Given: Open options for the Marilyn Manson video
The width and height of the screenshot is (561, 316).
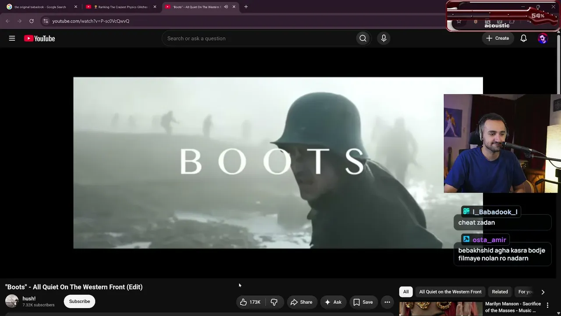Looking at the screenshot, I should pos(547,305).
